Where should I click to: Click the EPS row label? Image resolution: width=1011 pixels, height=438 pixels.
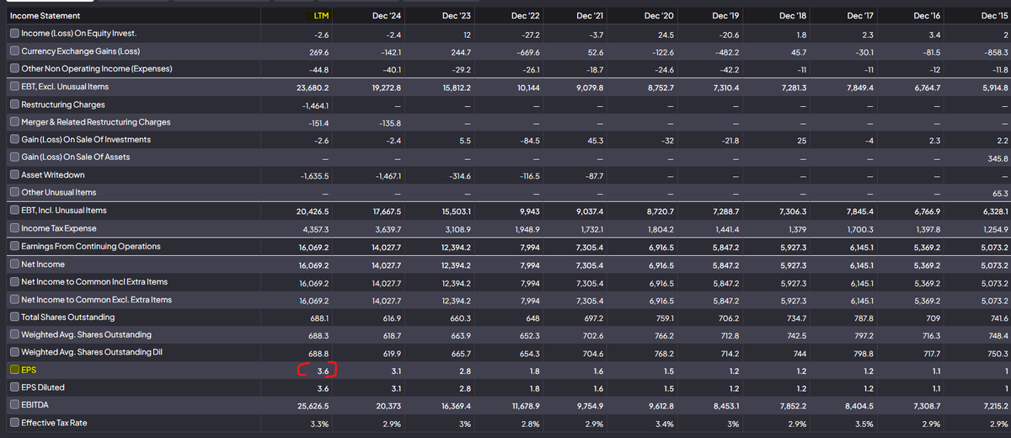(x=29, y=370)
